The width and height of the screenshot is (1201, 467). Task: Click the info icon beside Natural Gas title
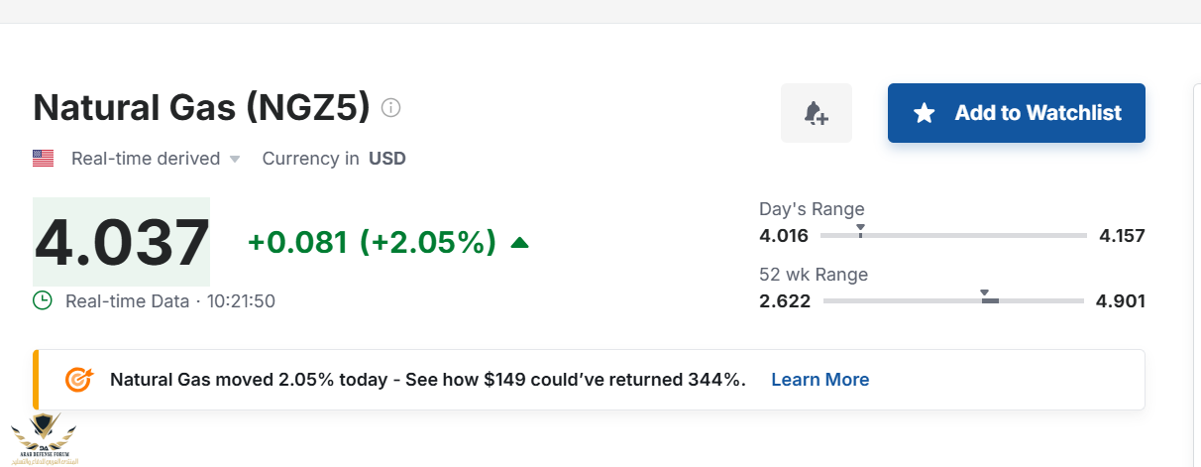(x=391, y=107)
